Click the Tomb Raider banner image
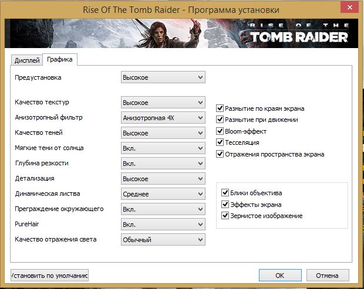364x289 pixels. (181, 33)
